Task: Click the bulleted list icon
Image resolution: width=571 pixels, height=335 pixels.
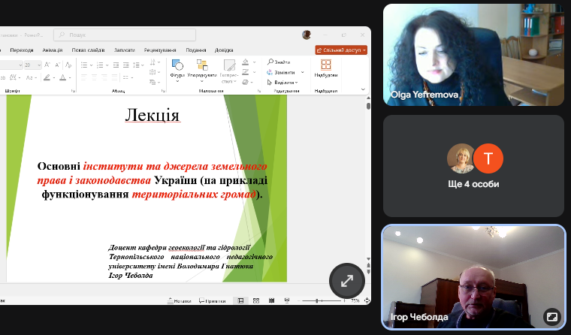Action: tap(84, 65)
